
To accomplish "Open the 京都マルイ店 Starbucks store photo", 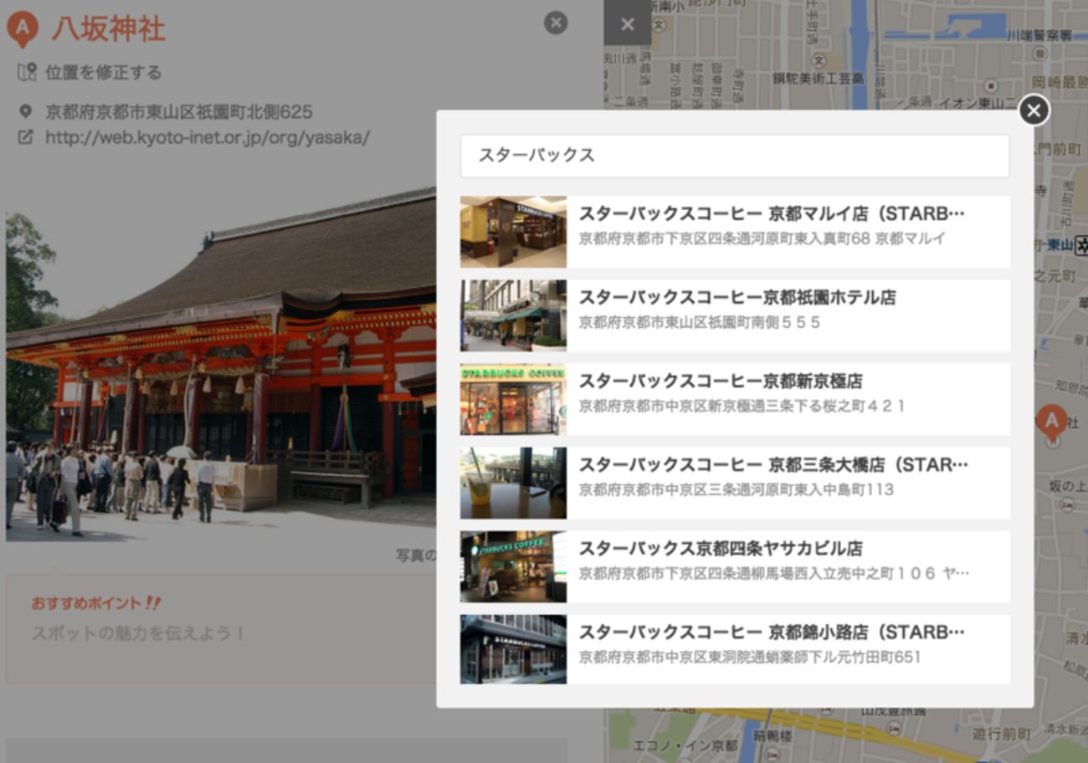I will pos(513,232).
